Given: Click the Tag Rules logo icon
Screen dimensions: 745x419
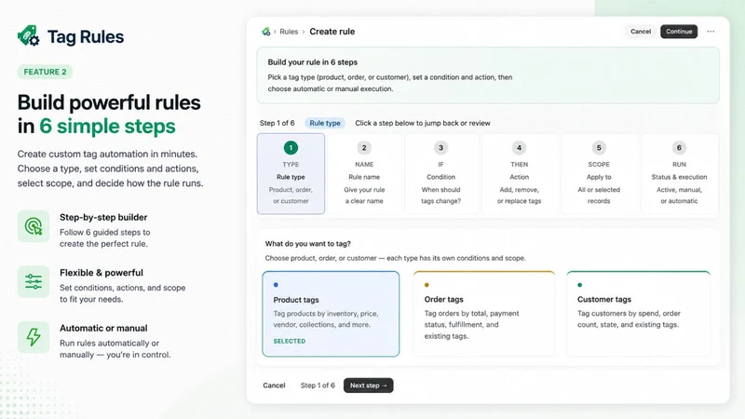Looking at the screenshot, I should 29,35.
